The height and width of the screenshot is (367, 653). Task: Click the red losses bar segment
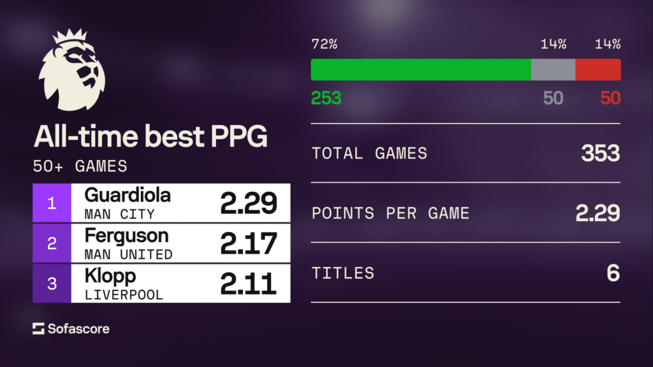point(598,69)
